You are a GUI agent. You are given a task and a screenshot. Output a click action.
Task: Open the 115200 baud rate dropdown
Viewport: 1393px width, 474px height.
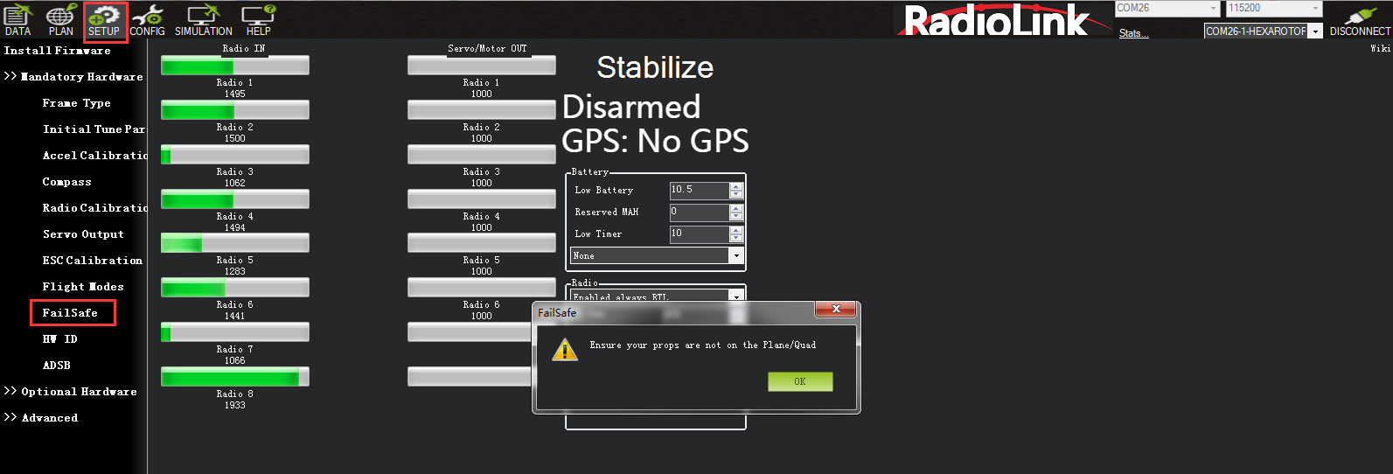tap(1315, 9)
